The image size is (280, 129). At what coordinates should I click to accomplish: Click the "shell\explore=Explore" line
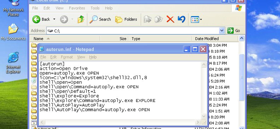(69, 96)
